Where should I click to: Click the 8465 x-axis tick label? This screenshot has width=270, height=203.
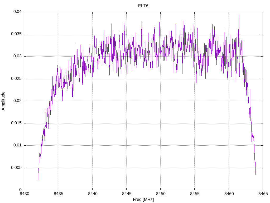point(263,194)
